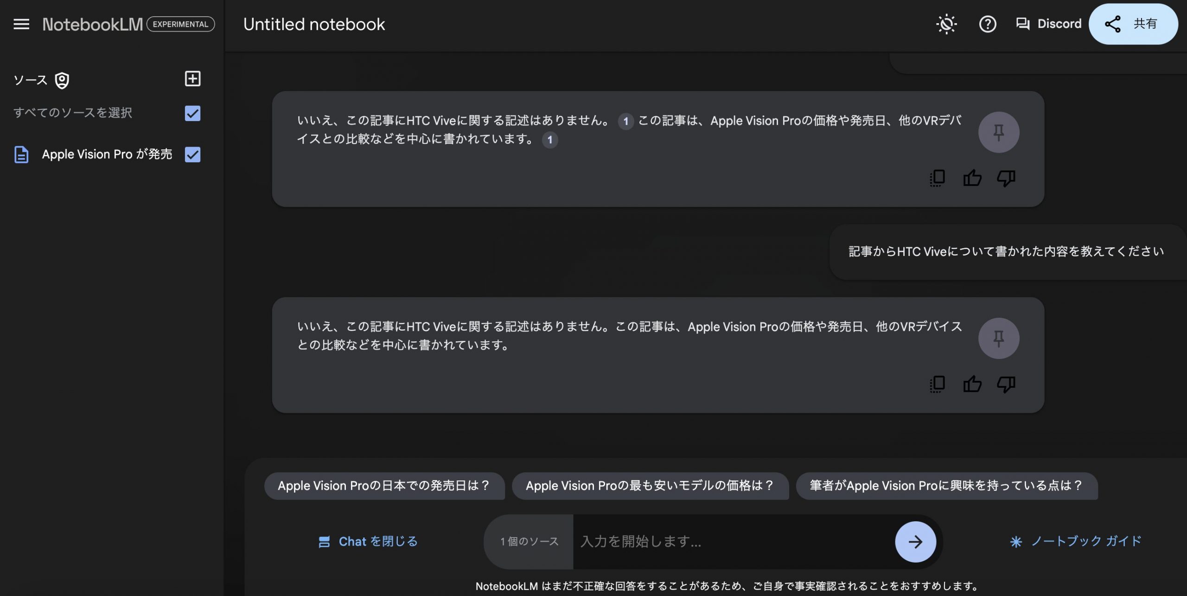Pin the second response without citations
Screen dimensions: 1187x596
tap(999, 338)
